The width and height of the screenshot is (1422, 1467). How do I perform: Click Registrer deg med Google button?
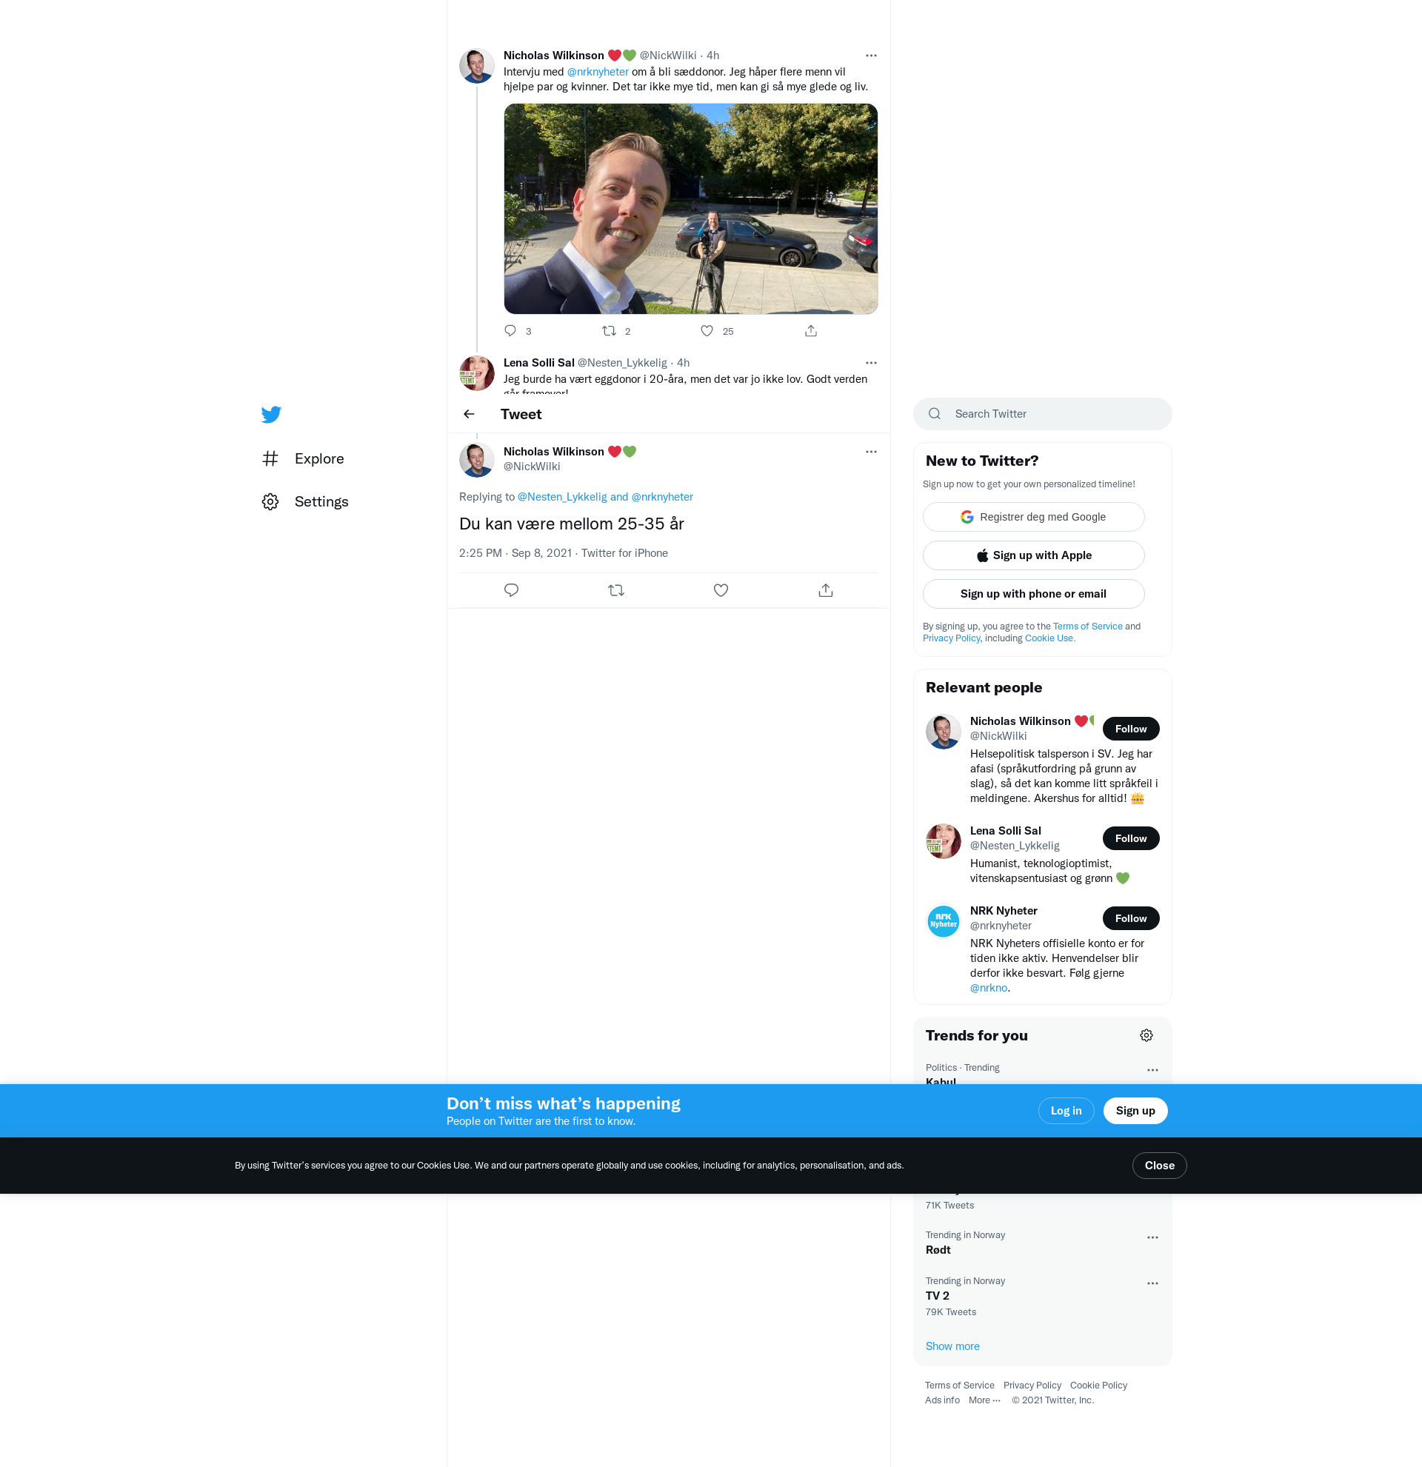(x=1034, y=517)
